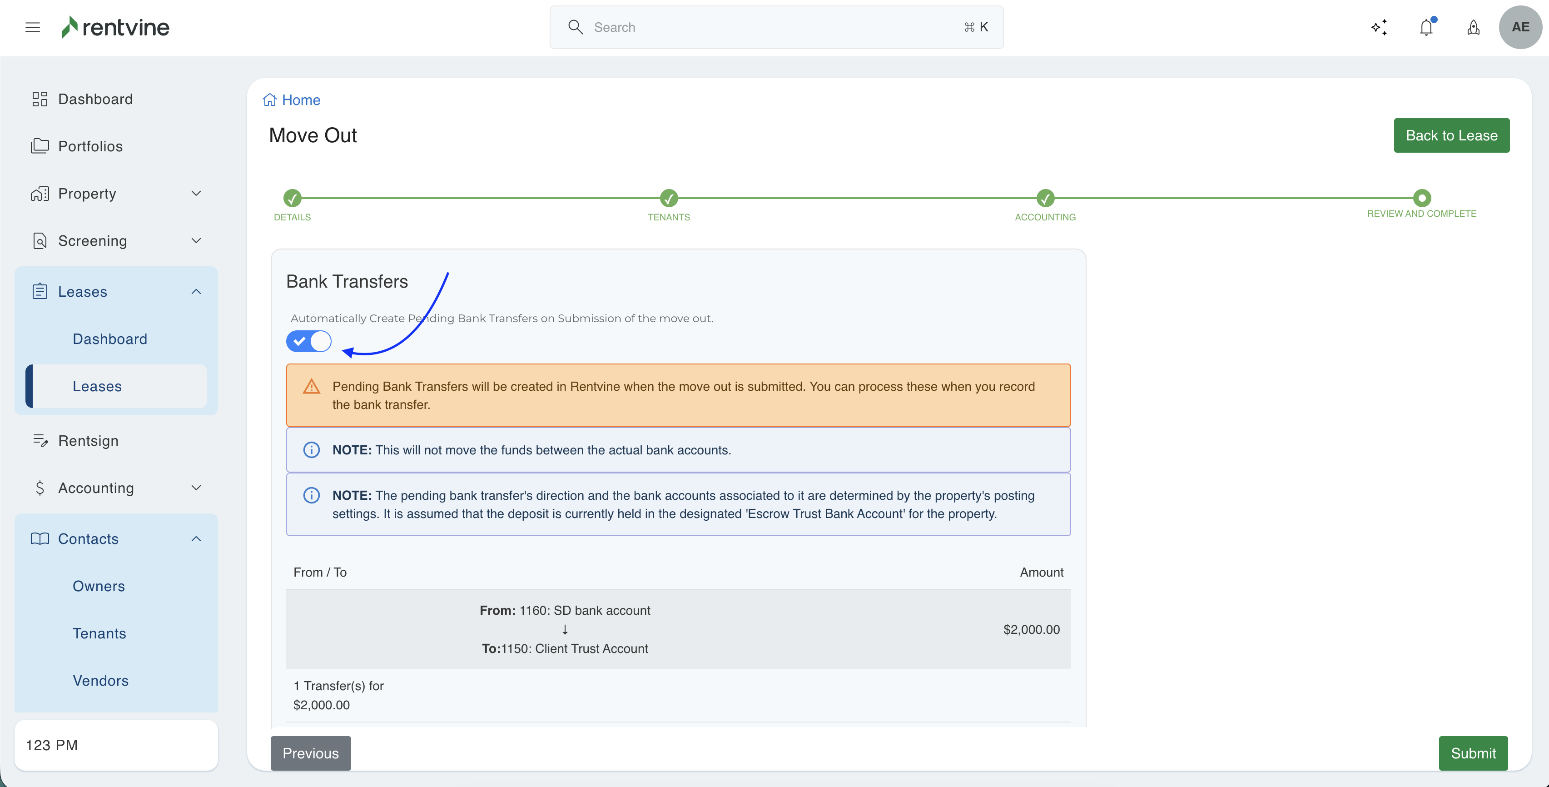Select Tenants under Contacts
The image size is (1549, 787).
coord(99,633)
